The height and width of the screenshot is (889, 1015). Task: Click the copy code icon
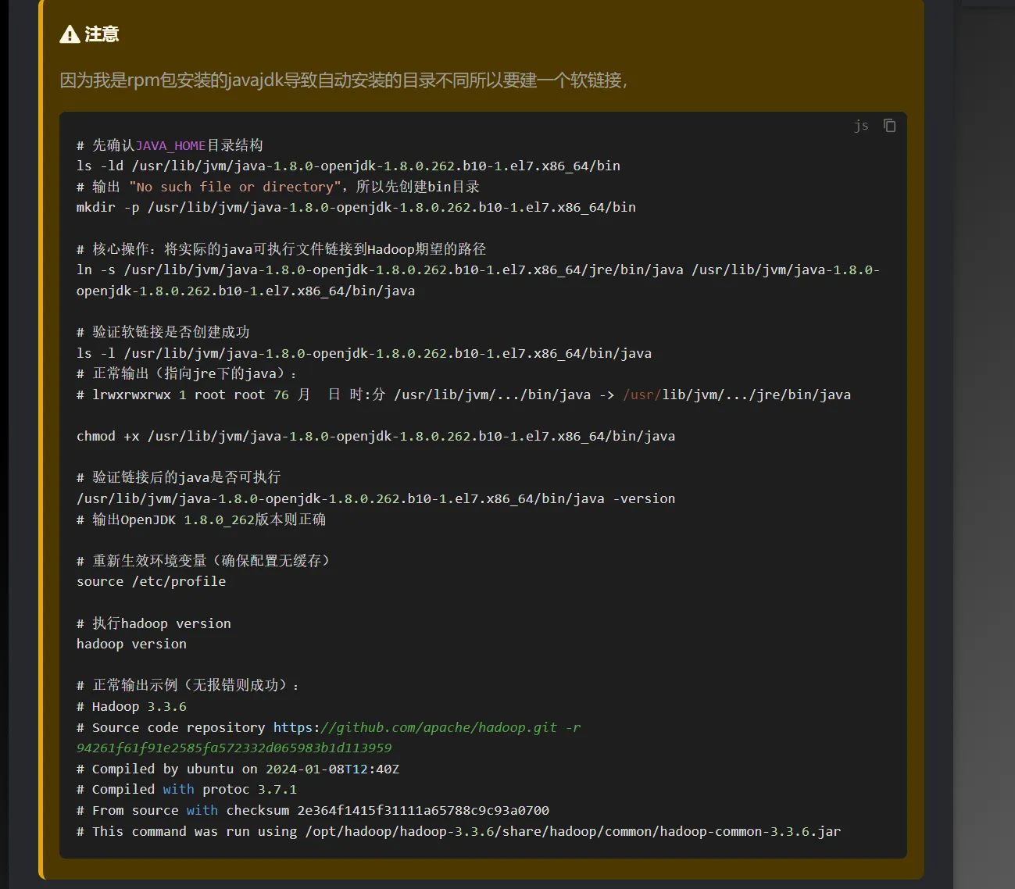click(889, 126)
